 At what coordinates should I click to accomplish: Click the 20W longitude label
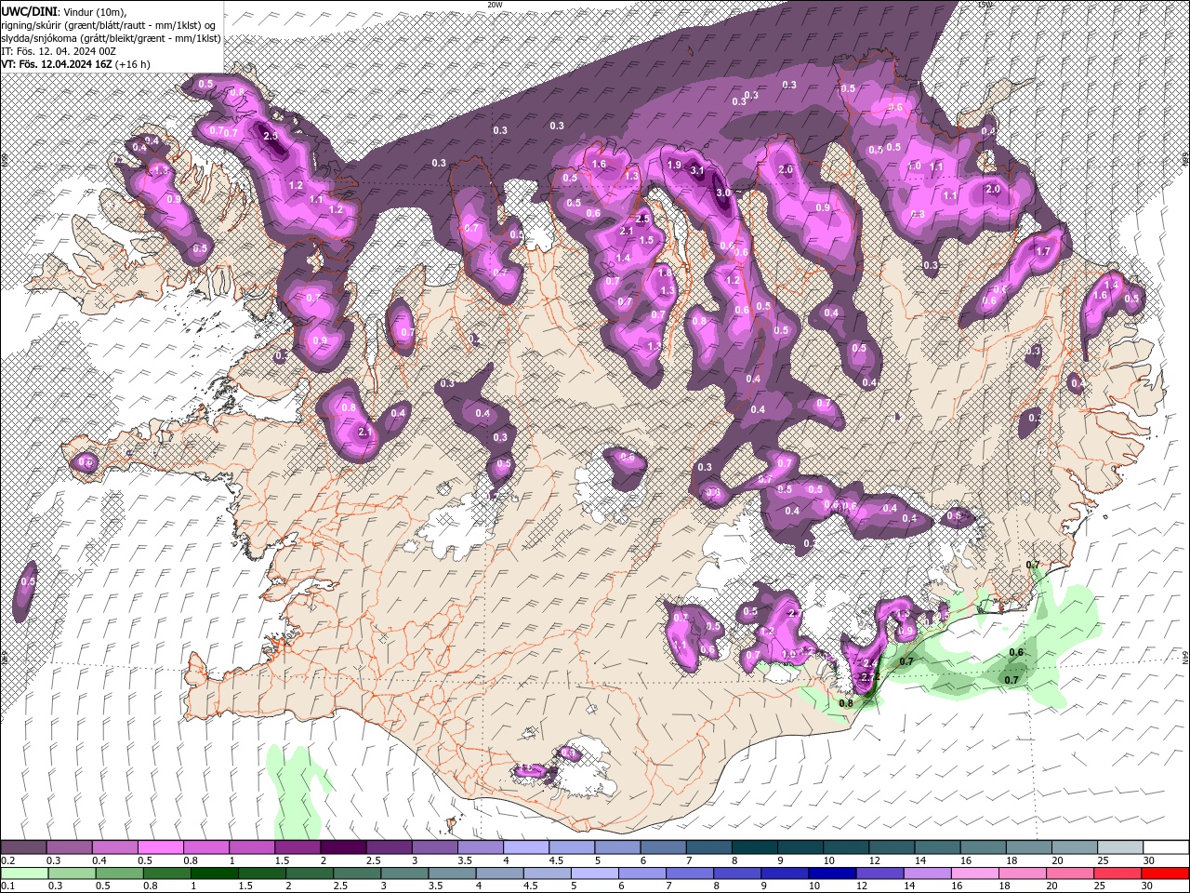(x=495, y=5)
